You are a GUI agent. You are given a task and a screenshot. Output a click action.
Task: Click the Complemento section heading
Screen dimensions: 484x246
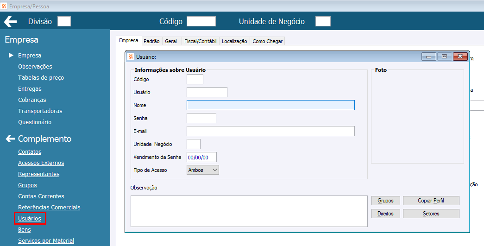[x=44, y=139]
